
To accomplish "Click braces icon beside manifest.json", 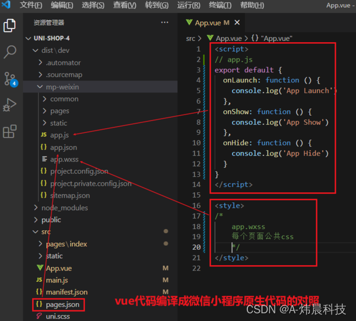I will point(39,291).
